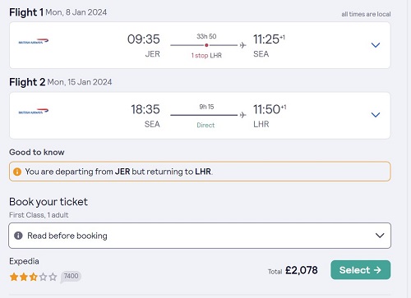Click the plane icon on Flight 1 route
The image size is (411, 298).
coord(242,45)
